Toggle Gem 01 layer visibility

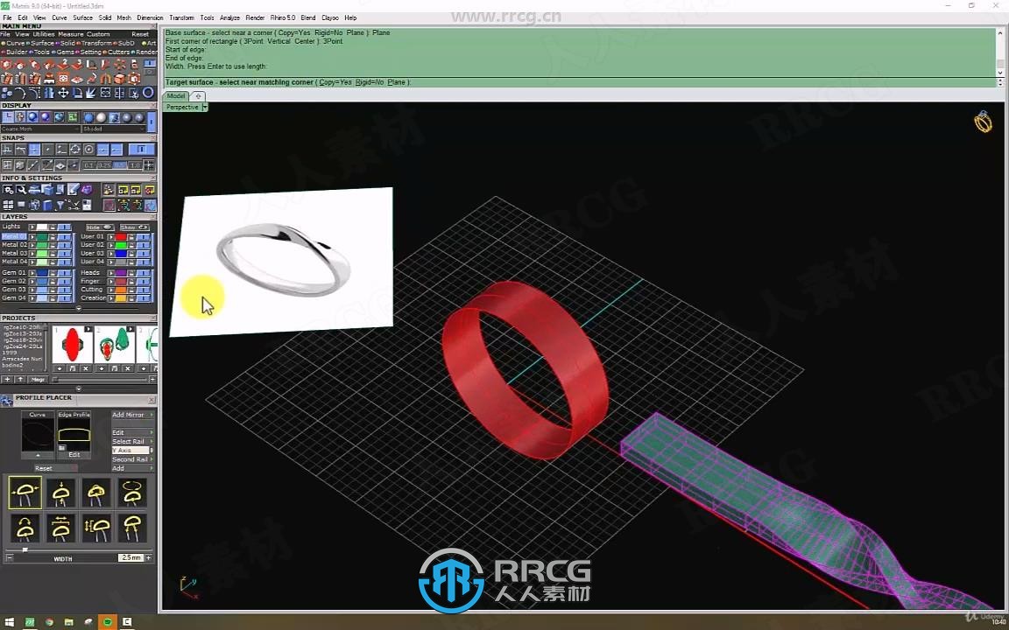pyautogui.click(x=64, y=273)
